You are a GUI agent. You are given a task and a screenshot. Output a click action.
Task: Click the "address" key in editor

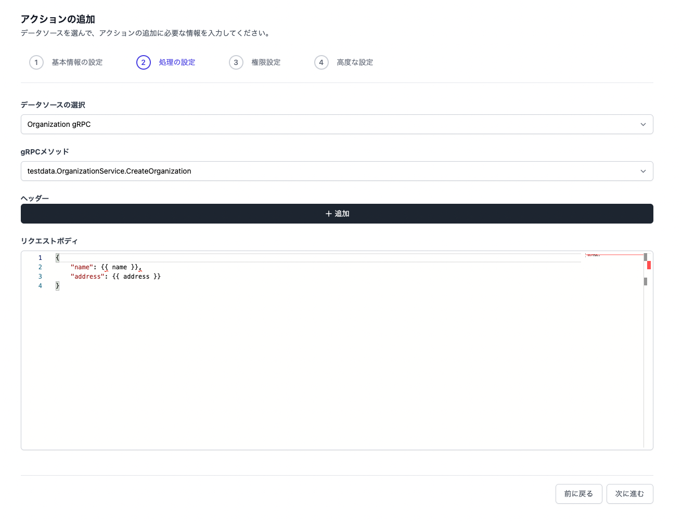[87, 277]
